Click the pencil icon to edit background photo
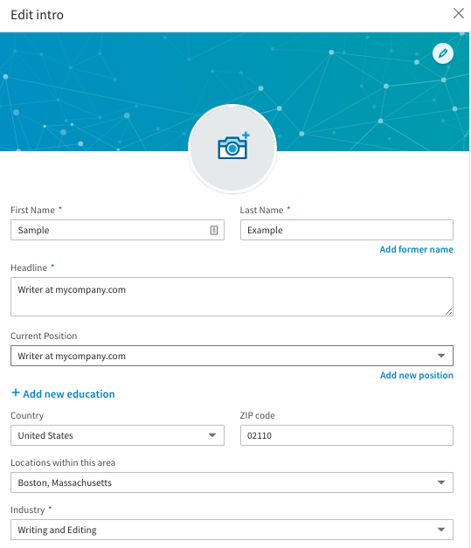 point(443,53)
